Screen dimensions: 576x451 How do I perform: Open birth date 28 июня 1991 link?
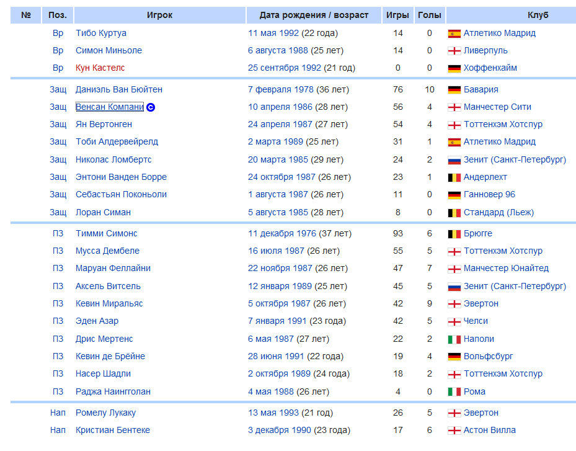(276, 356)
